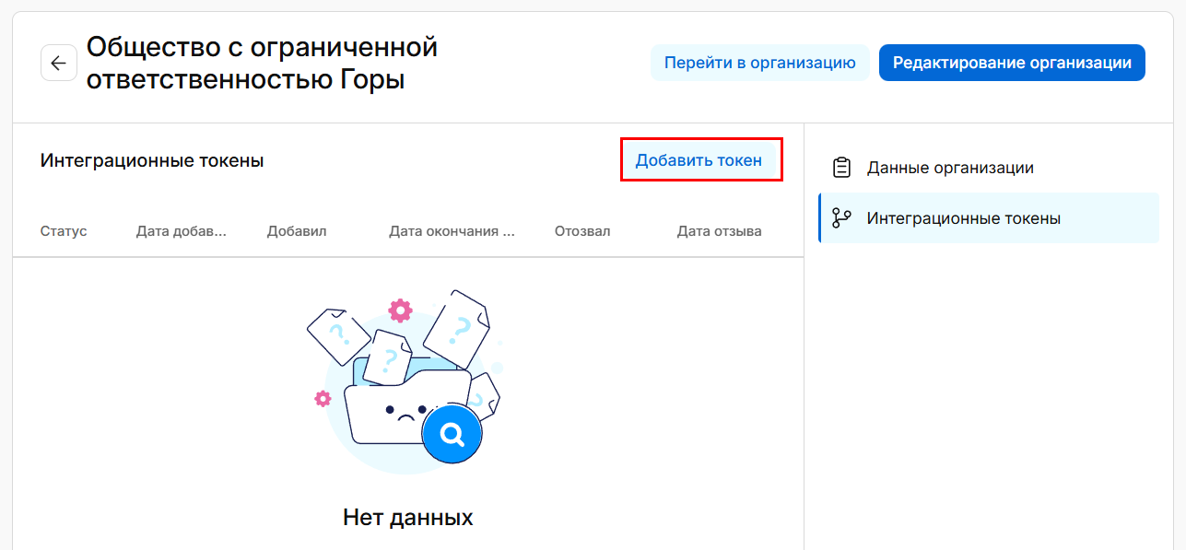Click the Дата окончания column header
Image resolution: width=1186 pixels, height=550 pixels.
coord(452,231)
